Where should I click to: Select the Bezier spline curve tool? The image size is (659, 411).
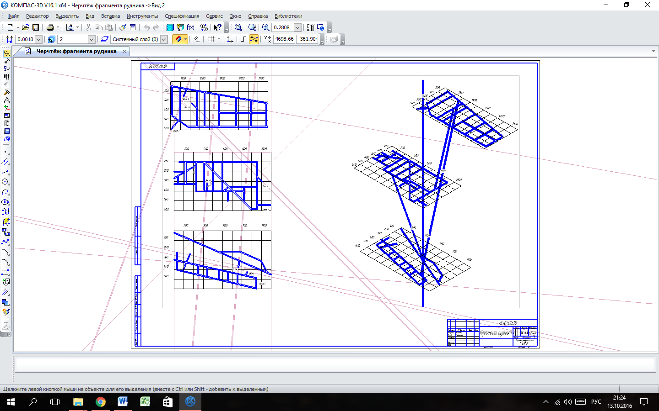[5, 242]
